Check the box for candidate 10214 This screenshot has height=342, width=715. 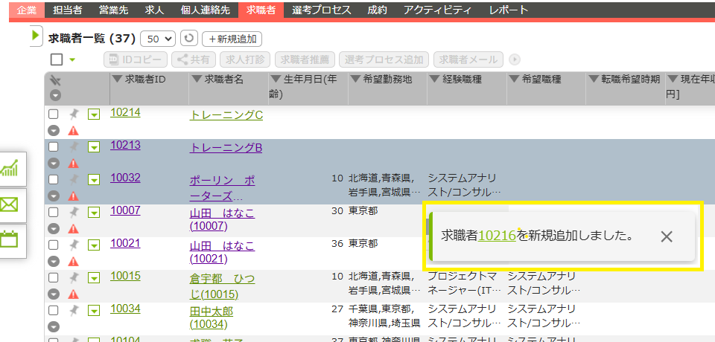(x=54, y=114)
